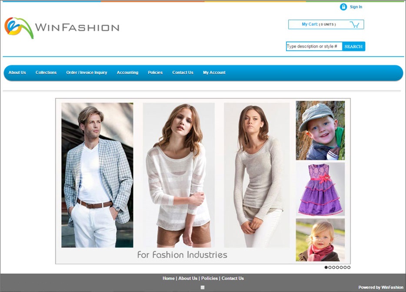Click the Home footer link
Screen dimensions: 406x292
(169, 278)
